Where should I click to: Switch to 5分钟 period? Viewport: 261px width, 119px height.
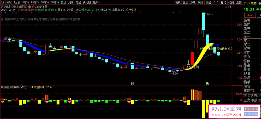pos(26,3)
